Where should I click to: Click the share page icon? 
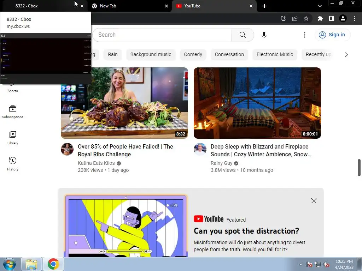[x=295, y=18]
